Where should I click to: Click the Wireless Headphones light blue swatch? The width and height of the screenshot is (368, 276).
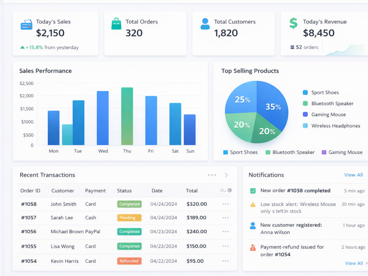pyautogui.click(x=305, y=126)
